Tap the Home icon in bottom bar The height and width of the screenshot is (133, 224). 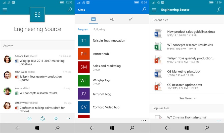pos(29,119)
